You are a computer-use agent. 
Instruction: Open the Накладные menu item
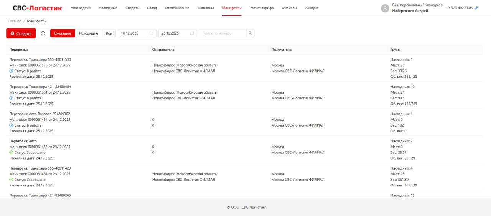click(108, 8)
